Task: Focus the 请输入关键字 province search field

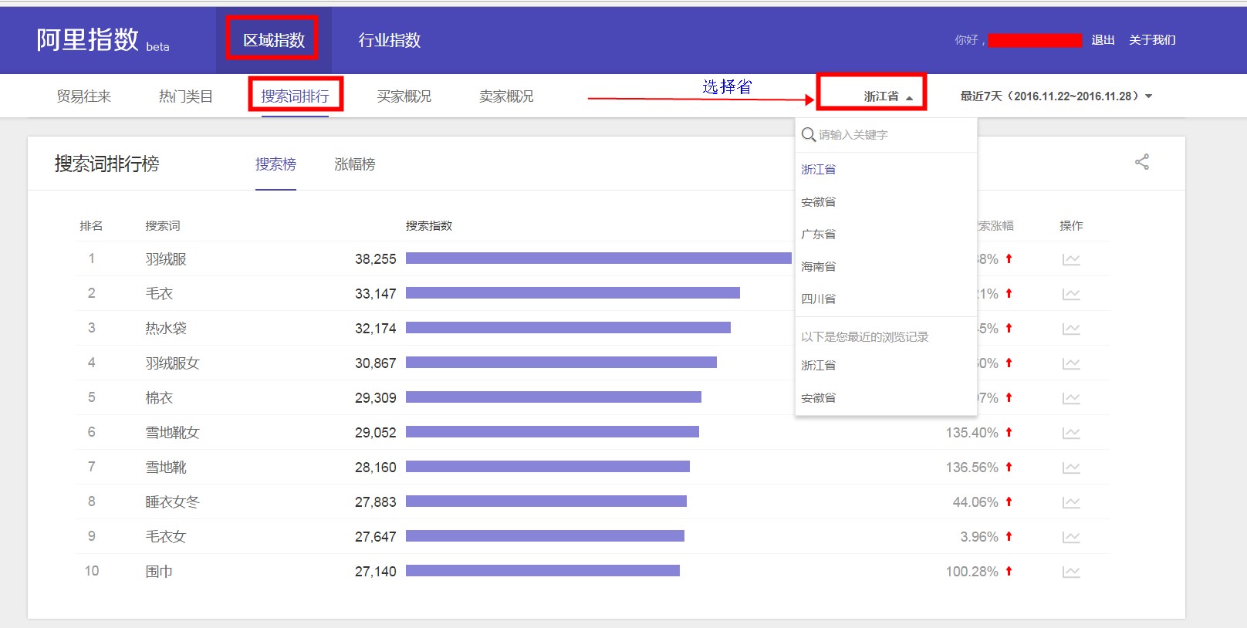Action: [x=886, y=135]
